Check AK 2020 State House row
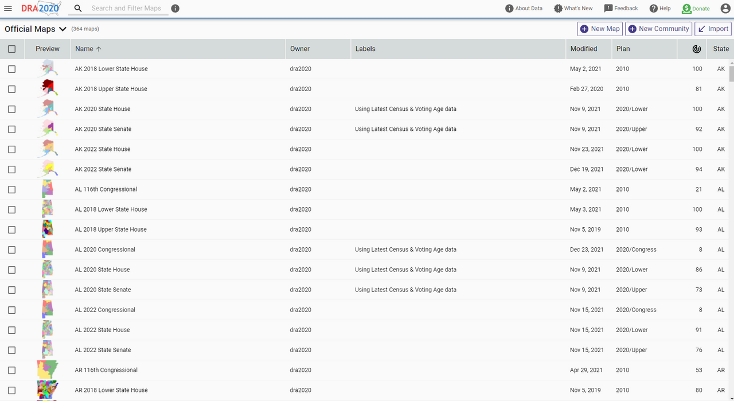 pyautogui.click(x=11, y=109)
